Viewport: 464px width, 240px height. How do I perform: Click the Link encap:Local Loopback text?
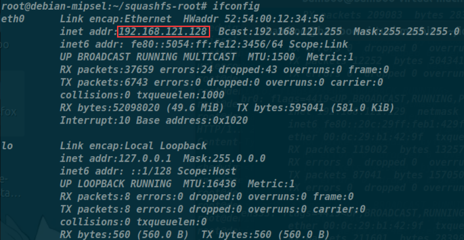(x=133, y=146)
